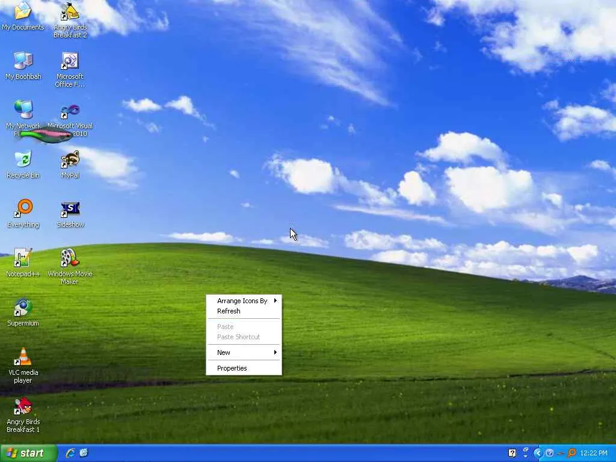Select the Recycle Bin icon
This screenshot has height=462, width=616.
click(x=23, y=164)
